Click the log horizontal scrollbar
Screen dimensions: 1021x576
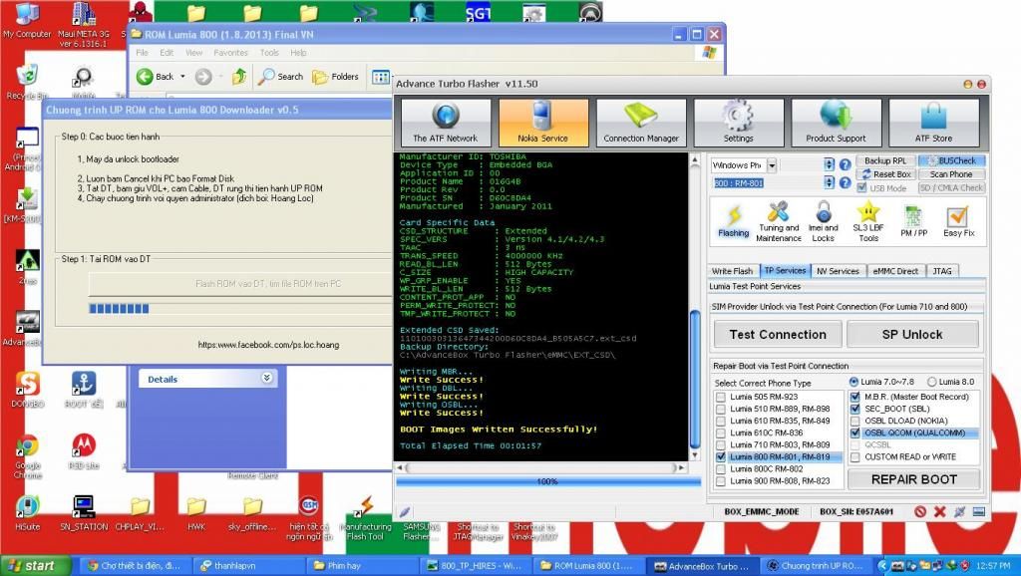541,467
